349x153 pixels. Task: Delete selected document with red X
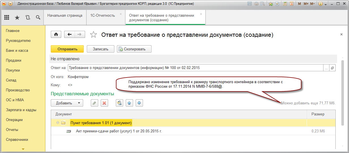coord(105,103)
